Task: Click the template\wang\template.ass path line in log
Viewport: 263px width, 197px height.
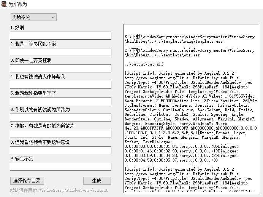Action: (190, 39)
